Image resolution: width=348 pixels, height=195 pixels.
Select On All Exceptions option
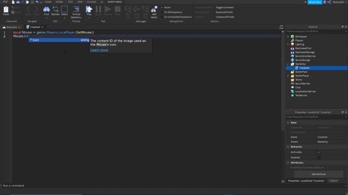pyautogui.click(x=171, y=12)
